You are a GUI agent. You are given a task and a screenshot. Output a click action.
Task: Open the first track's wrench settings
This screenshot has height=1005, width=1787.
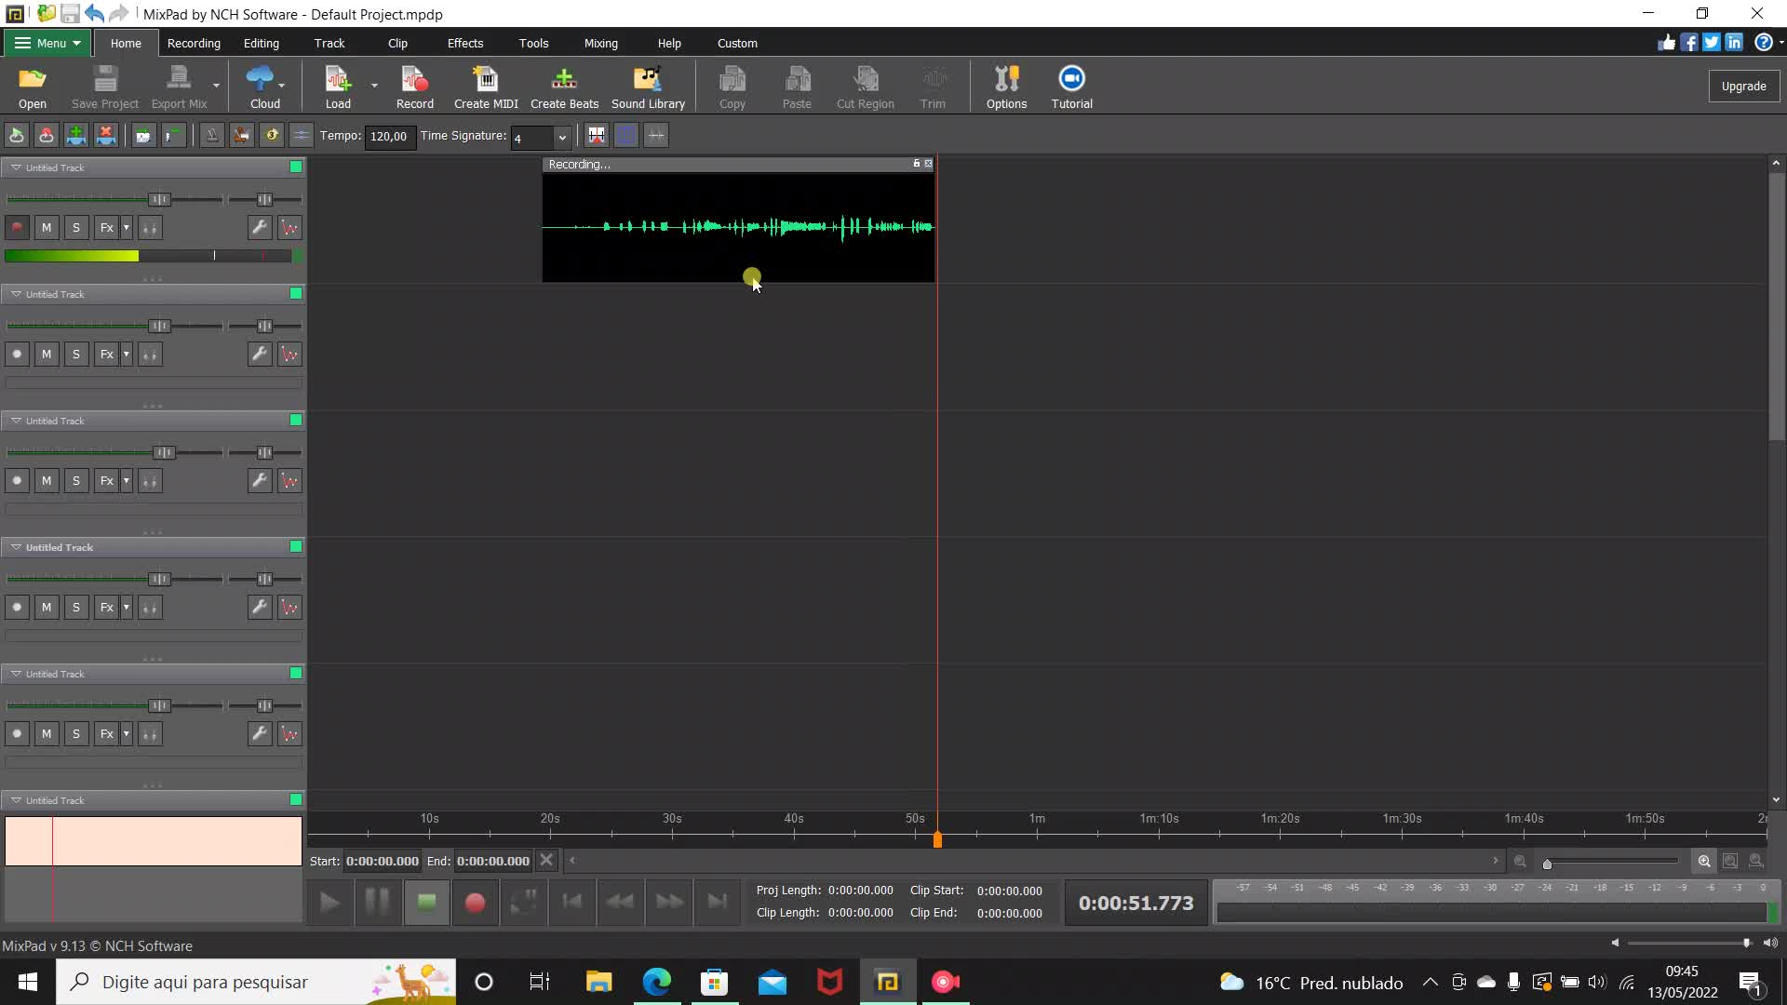tap(260, 227)
